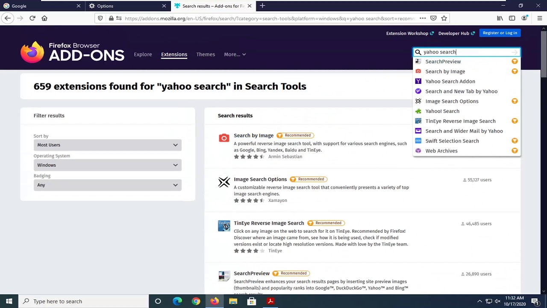Click the add-ons search input field

pos(466,52)
